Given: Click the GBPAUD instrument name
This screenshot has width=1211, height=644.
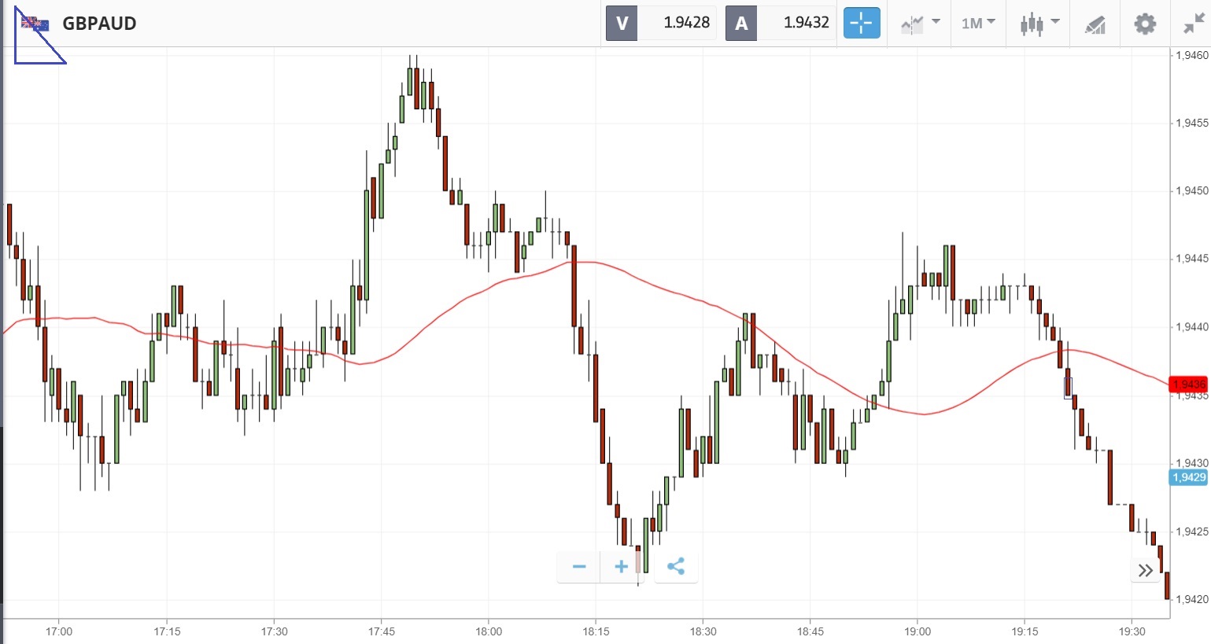Looking at the screenshot, I should pos(99,24).
